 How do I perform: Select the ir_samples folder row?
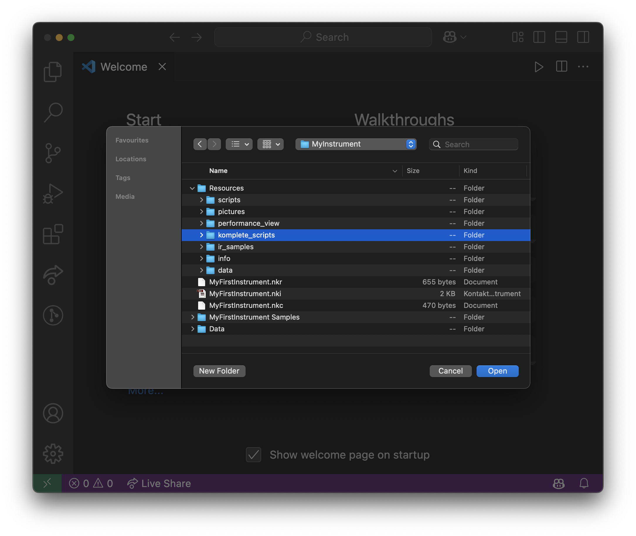356,247
